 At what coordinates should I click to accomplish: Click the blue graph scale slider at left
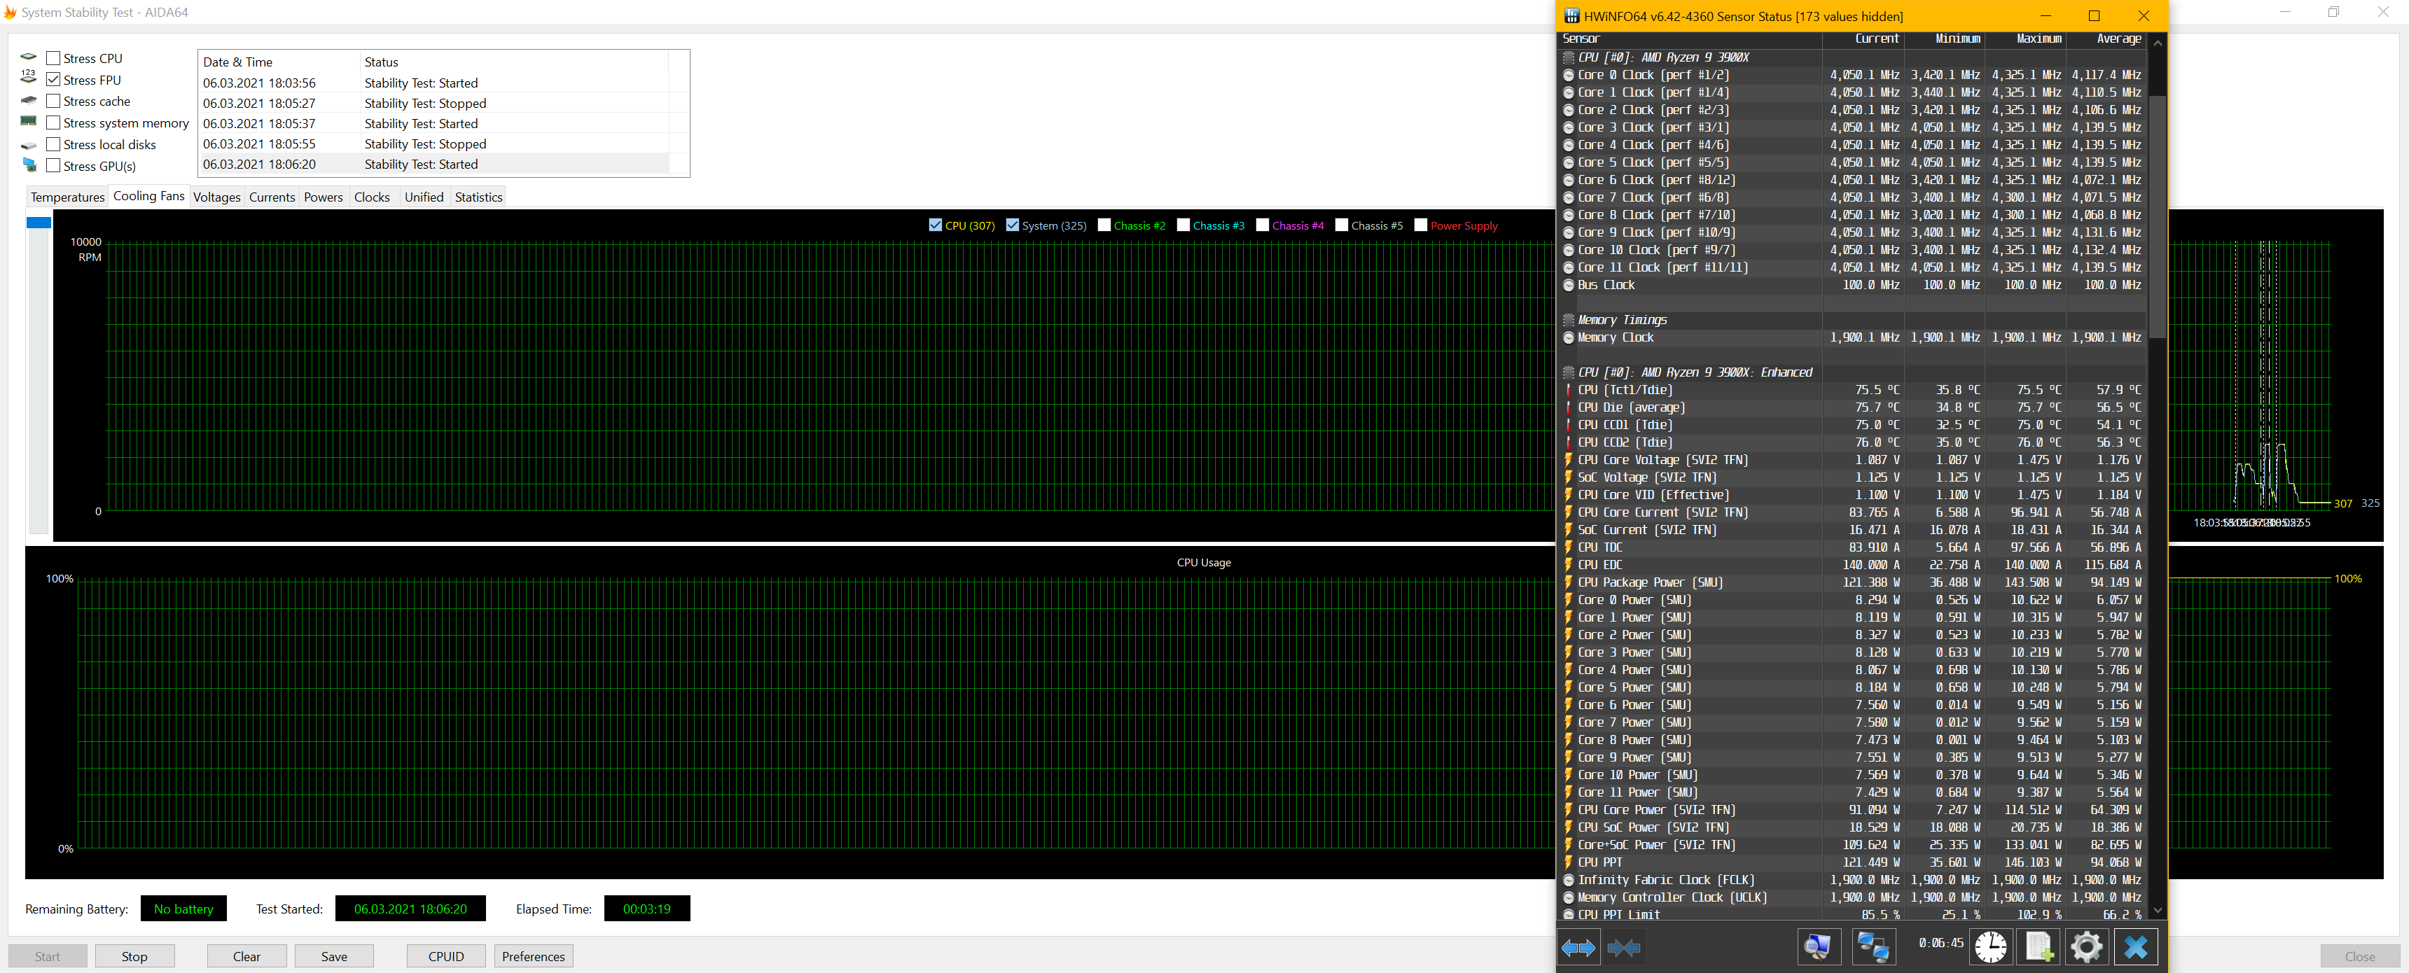pyautogui.click(x=39, y=223)
